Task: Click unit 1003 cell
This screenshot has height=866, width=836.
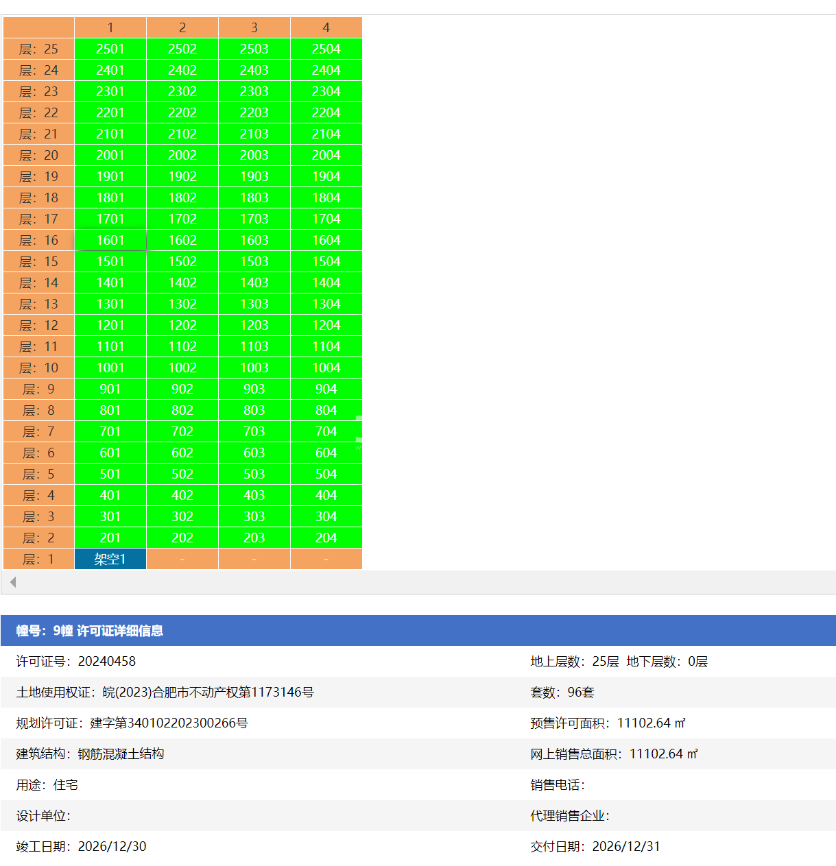Action: pos(254,368)
